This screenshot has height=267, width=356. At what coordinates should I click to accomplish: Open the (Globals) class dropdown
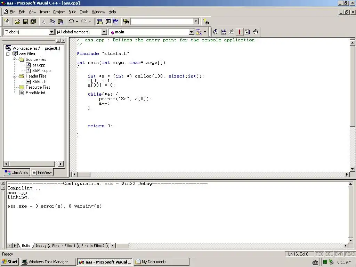click(x=52, y=32)
